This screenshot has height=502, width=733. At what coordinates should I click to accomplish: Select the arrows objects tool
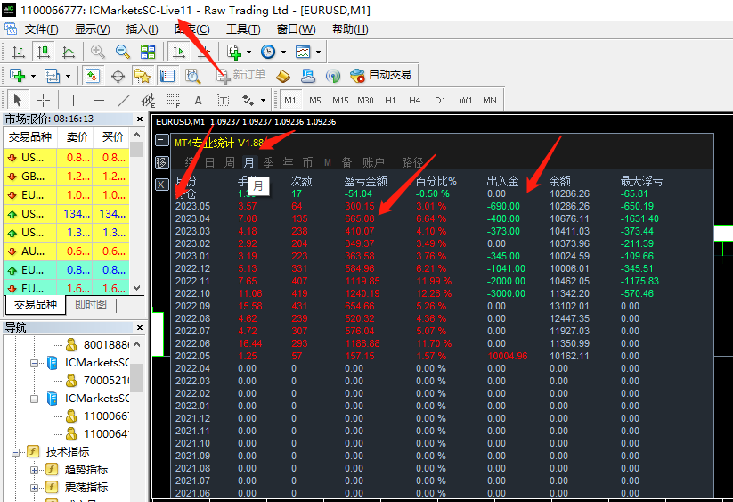(x=248, y=100)
